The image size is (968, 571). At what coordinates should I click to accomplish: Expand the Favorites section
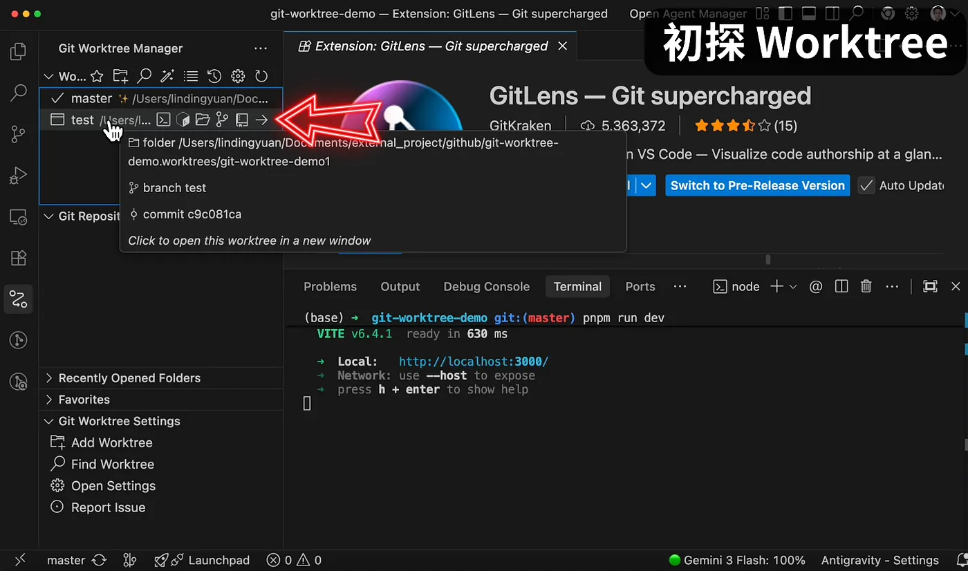49,400
